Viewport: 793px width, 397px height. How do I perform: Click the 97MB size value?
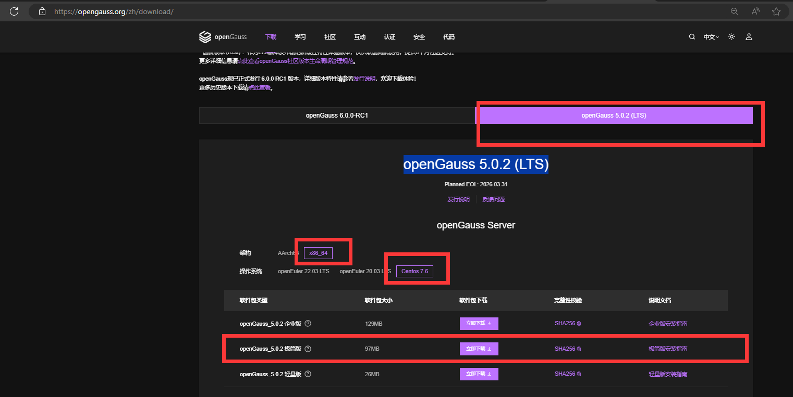click(x=372, y=349)
